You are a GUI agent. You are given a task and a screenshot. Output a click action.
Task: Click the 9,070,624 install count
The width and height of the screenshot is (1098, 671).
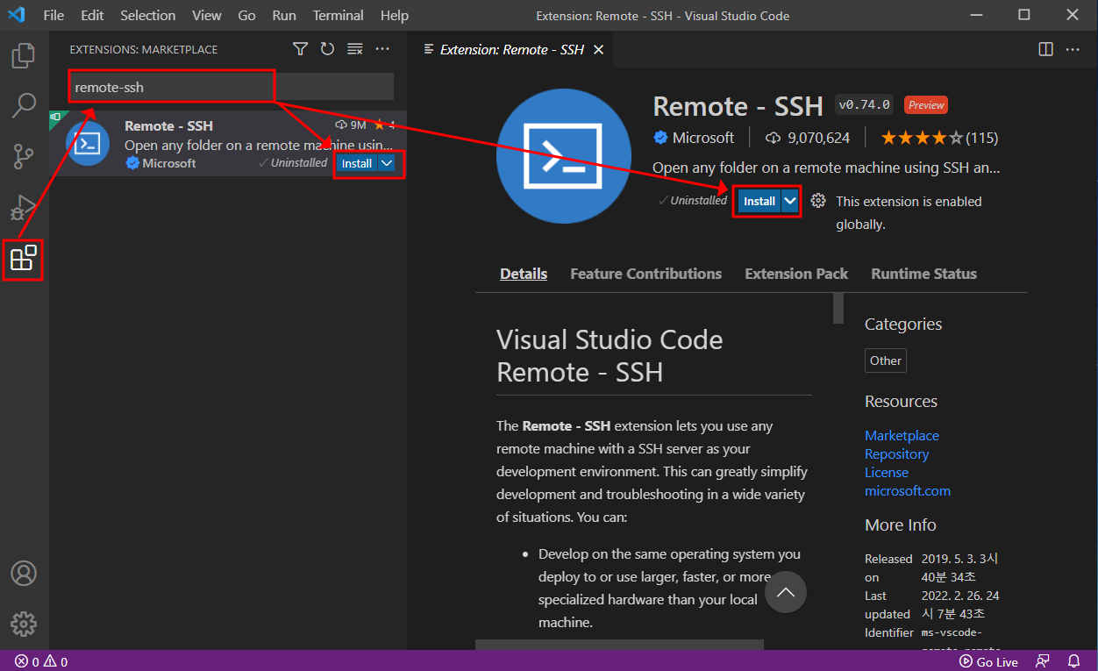tap(808, 138)
